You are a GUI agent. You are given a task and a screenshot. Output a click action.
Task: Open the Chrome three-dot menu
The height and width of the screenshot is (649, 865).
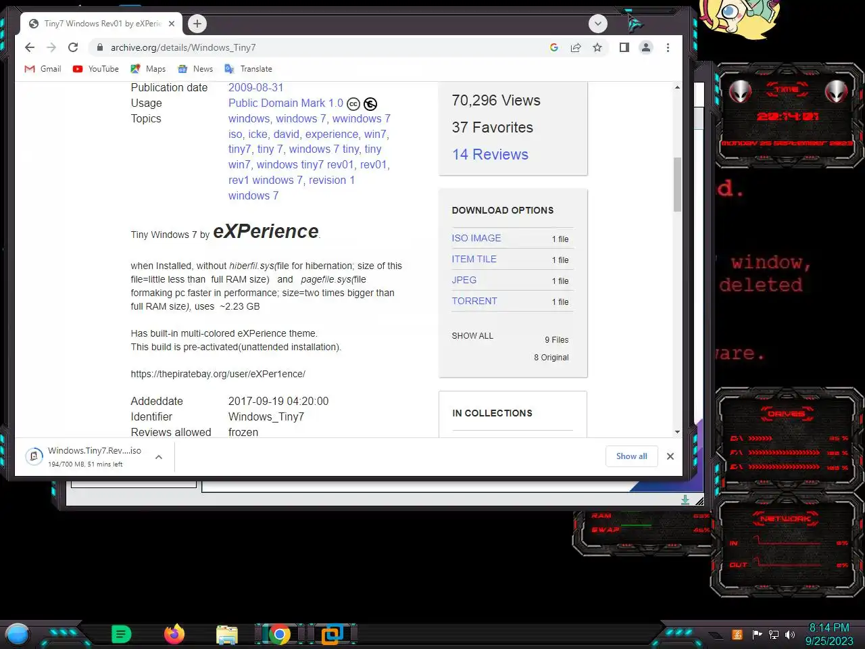coord(668,47)
